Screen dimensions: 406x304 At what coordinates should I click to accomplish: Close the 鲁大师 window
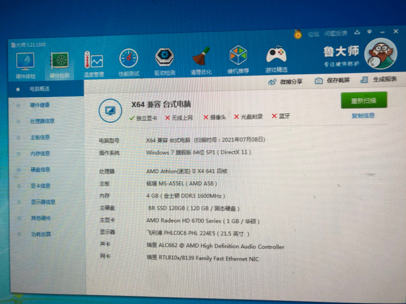(x=395, y=31)
